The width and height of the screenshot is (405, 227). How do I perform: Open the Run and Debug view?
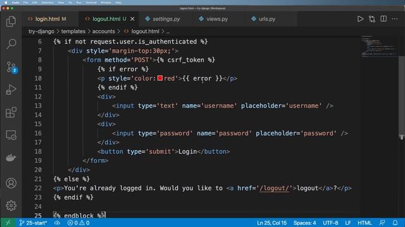(x=11, y=90)
